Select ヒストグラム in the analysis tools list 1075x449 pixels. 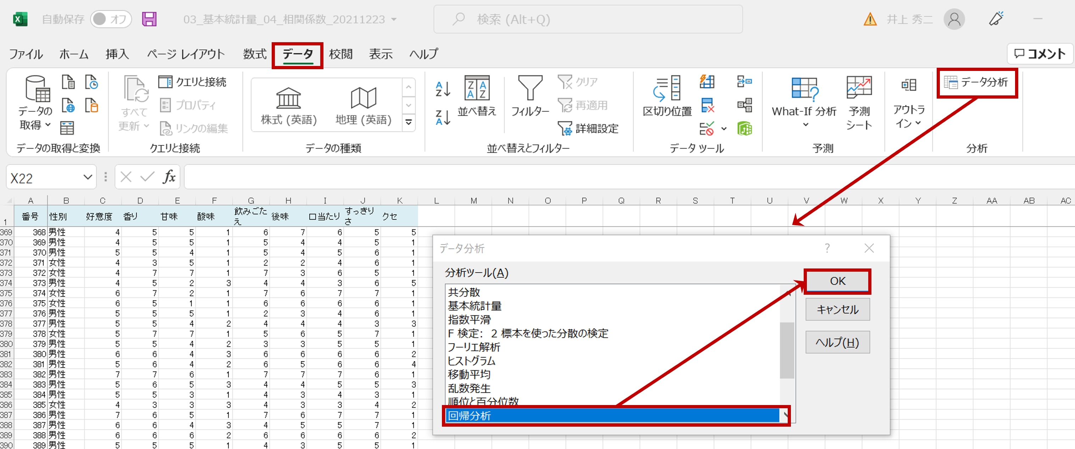coord(472,361)
